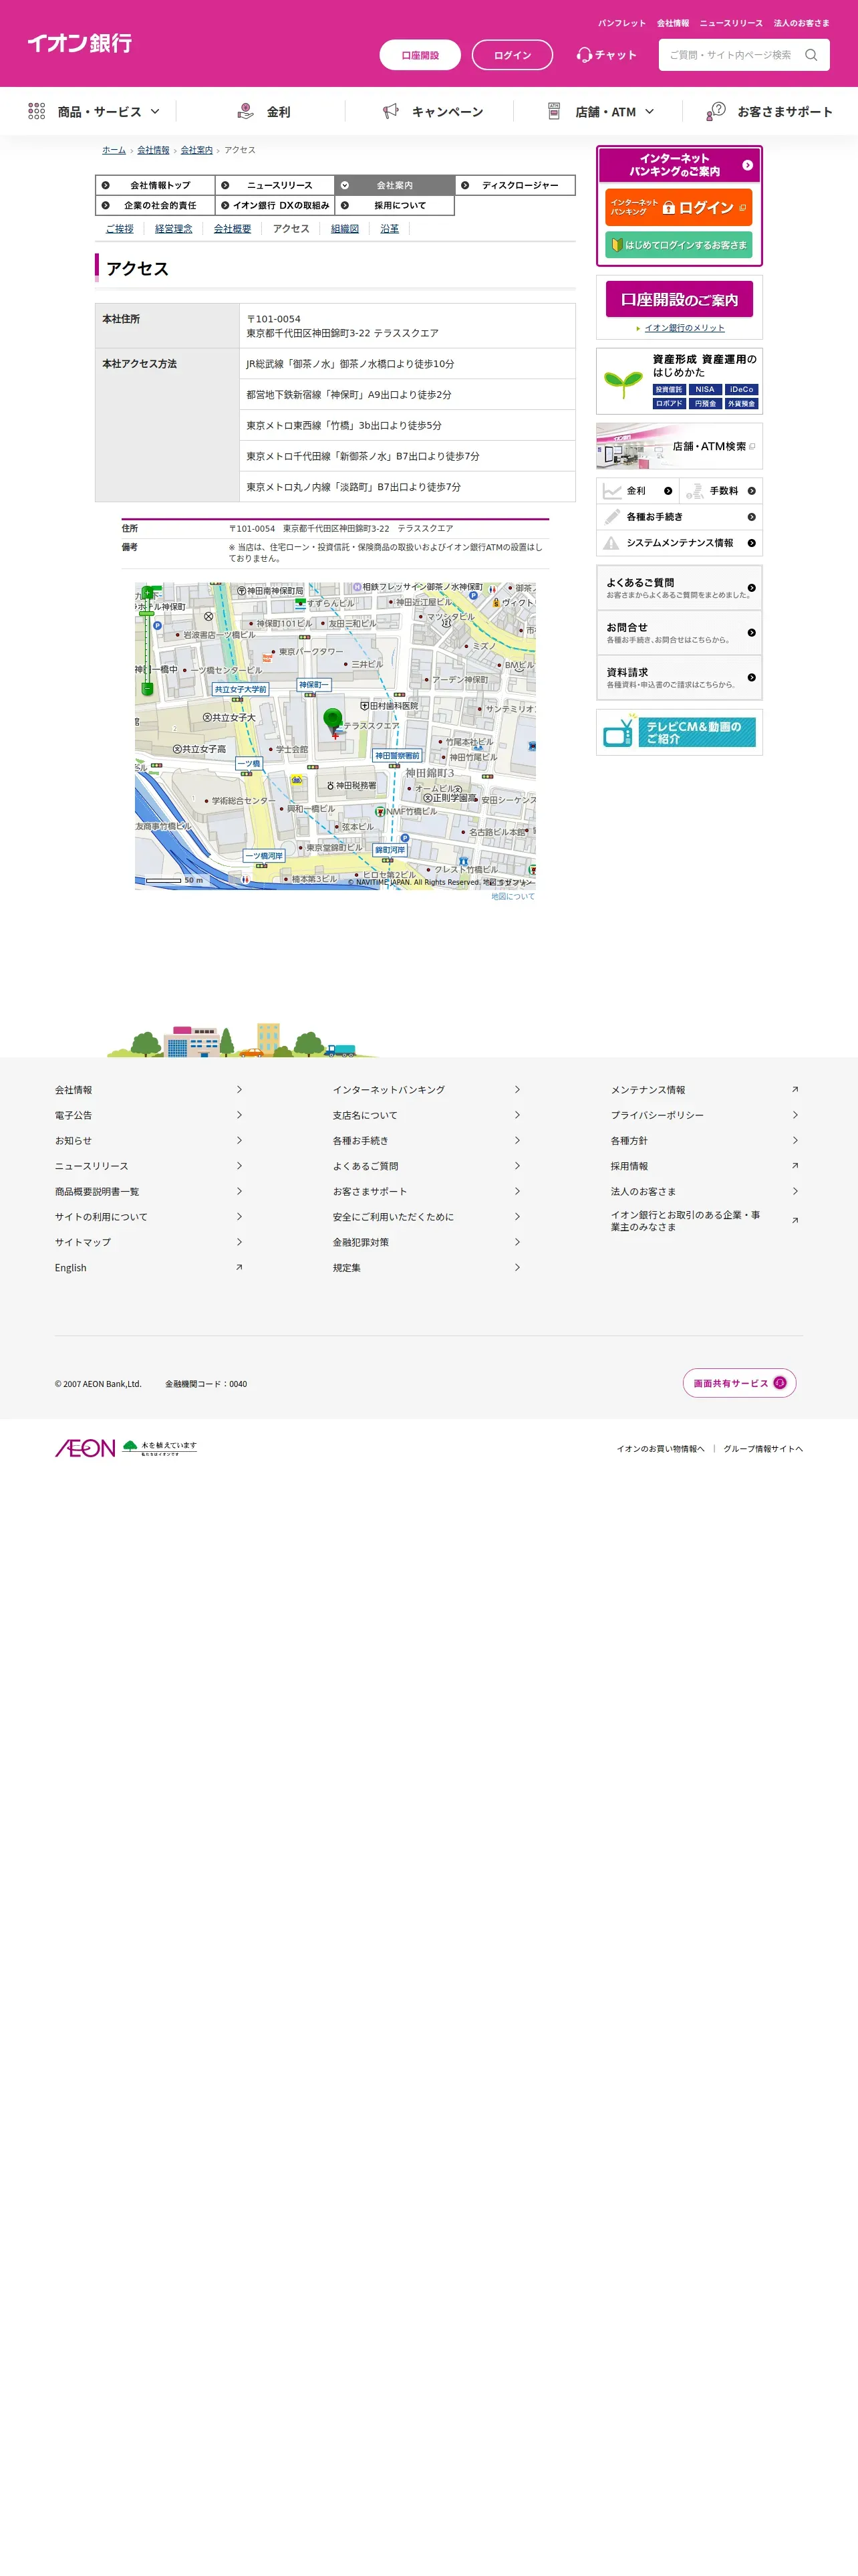Follow the イオン銀行のメリット link
Image resolution: width=858 pixels, height=2576 pixels.
[x=684, y=328]
